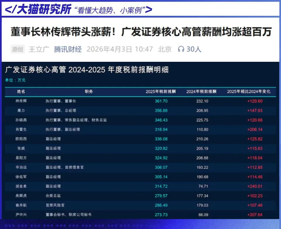Click the 原创 tag
This screenshot has width=281, height=229.
[x=18, y=49]
